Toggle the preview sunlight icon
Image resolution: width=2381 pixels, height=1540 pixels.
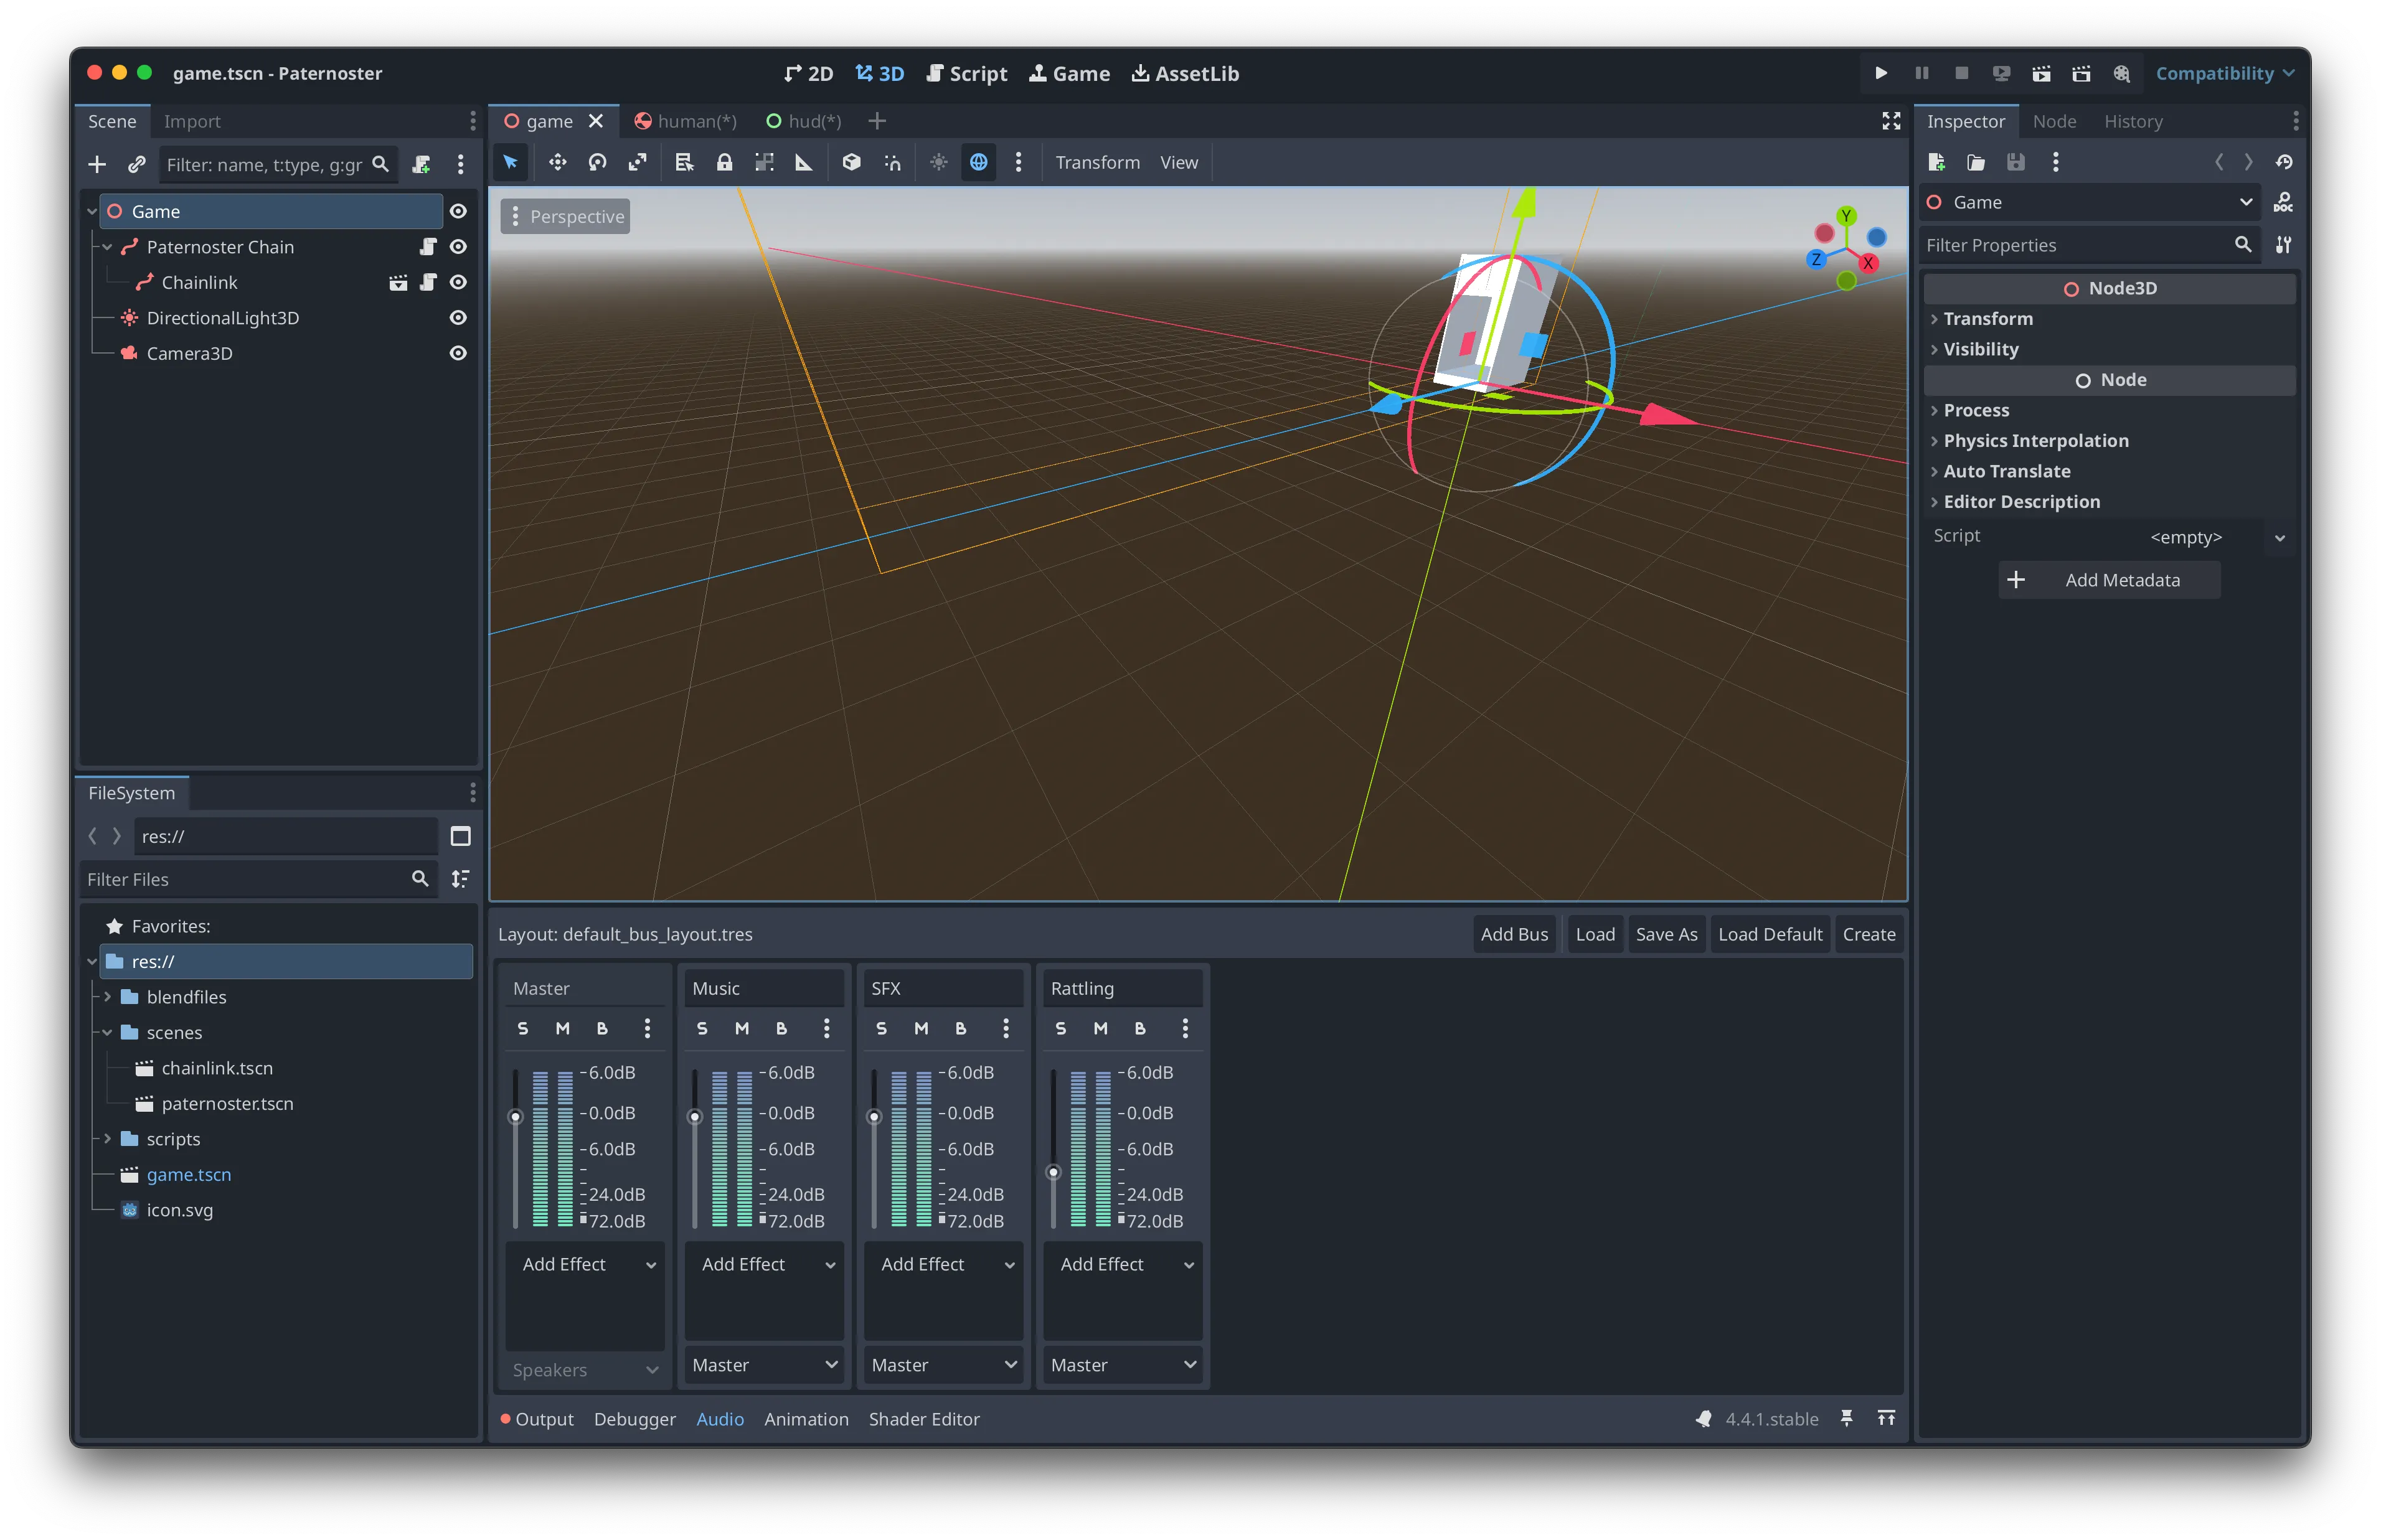[x=938, y=162]
